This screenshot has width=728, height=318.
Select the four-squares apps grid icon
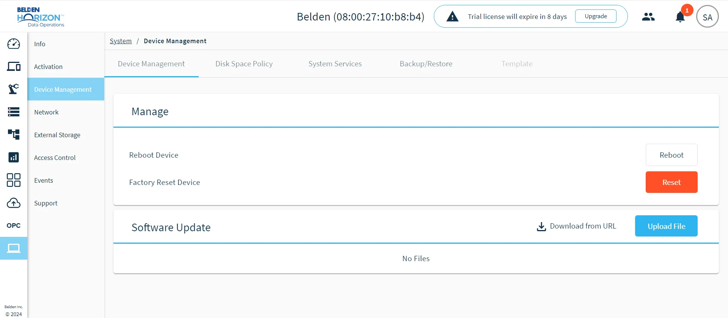pos(14,180)
